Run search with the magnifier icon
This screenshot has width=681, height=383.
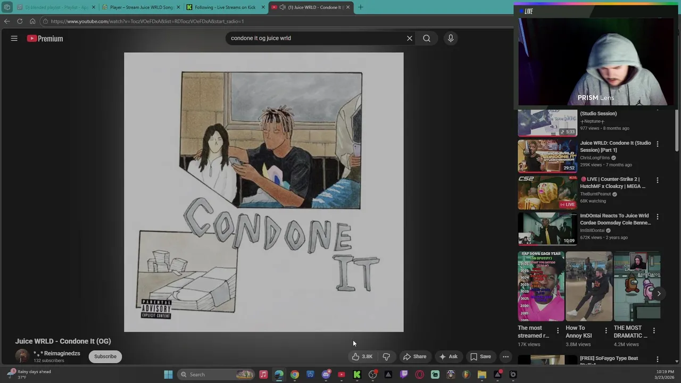pos(427,38)
